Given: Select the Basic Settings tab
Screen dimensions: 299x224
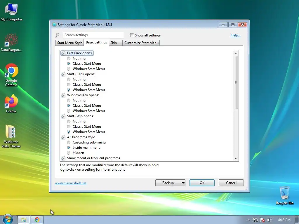Looking at the screenshot, I should pos(96,42).
